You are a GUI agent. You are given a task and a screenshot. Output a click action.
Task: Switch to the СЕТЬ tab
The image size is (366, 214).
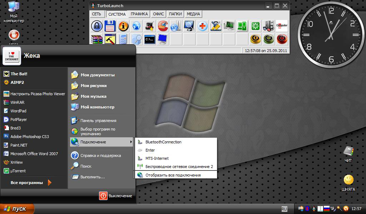point(97,14)
